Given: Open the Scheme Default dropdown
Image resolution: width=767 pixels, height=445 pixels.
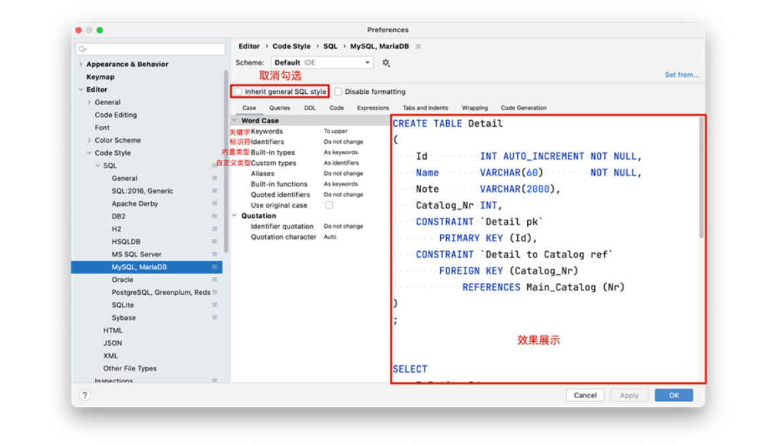Looking at the screenshot, I should (322, 63).
